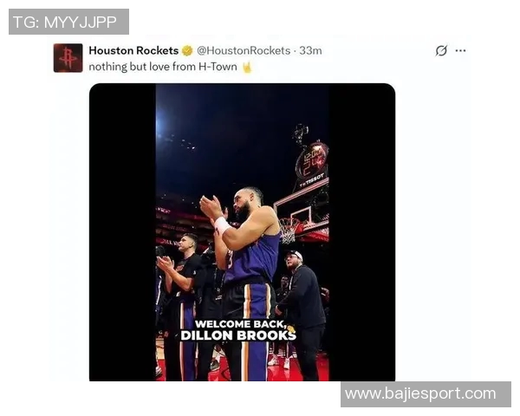
Task: Open the Houston Rockets profile avatar
Action: tap(68, 58)
